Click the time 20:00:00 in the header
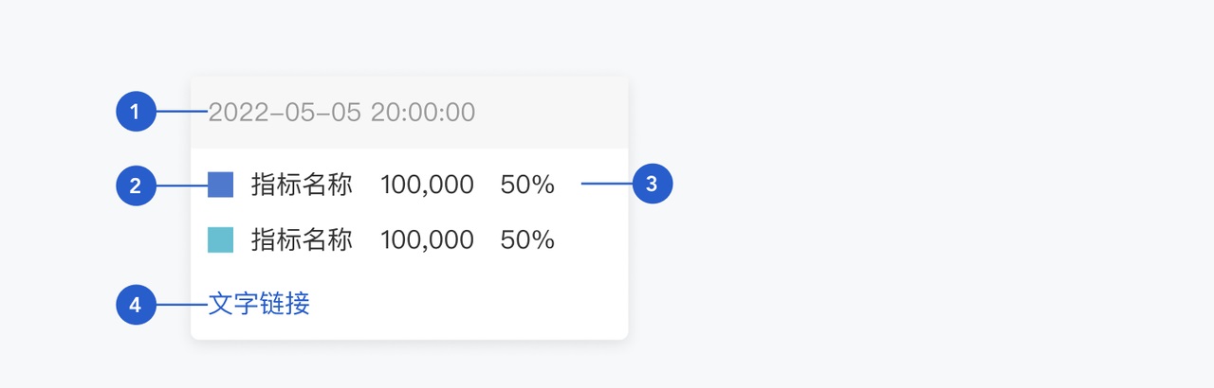 tap(423, 113)
